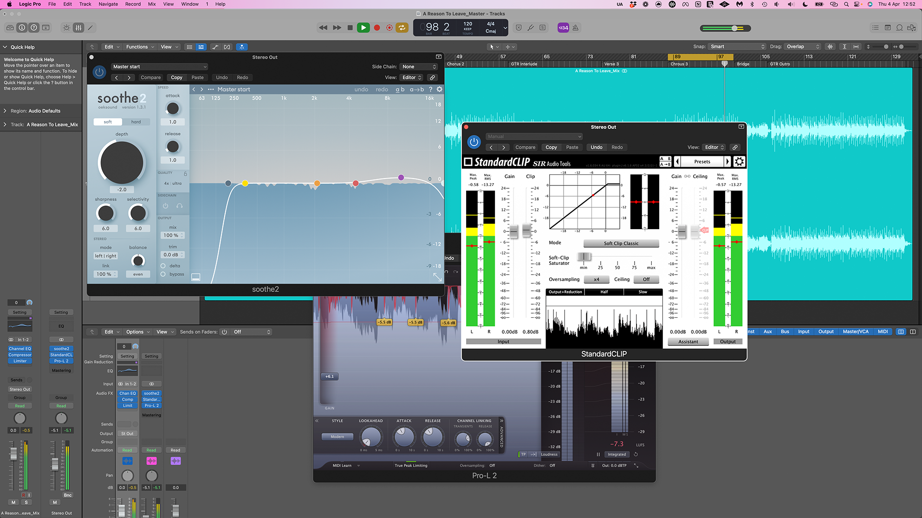Toggle waveform zoom icon in Tracks toolbar

831,47
